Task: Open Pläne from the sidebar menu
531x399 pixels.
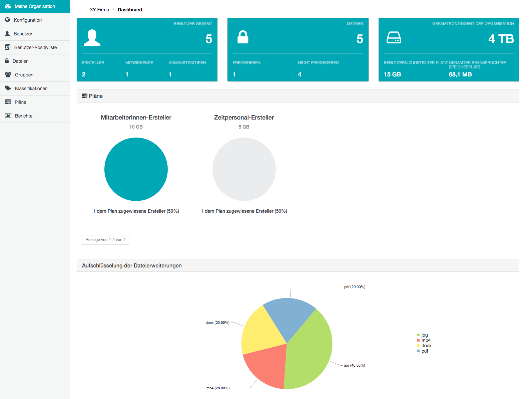Action: tap(35, 102)
